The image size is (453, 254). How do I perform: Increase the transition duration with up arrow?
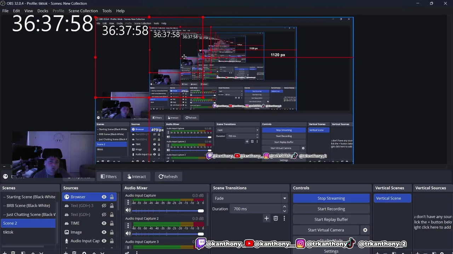point(285,207)
